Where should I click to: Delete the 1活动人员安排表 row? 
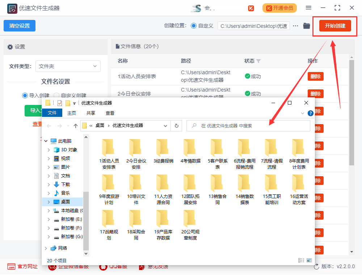(x=315, y=76)
